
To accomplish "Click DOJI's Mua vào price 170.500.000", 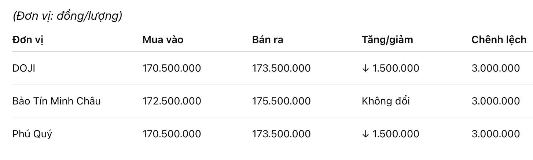I will pyautogui.click(x=172, y=68).
